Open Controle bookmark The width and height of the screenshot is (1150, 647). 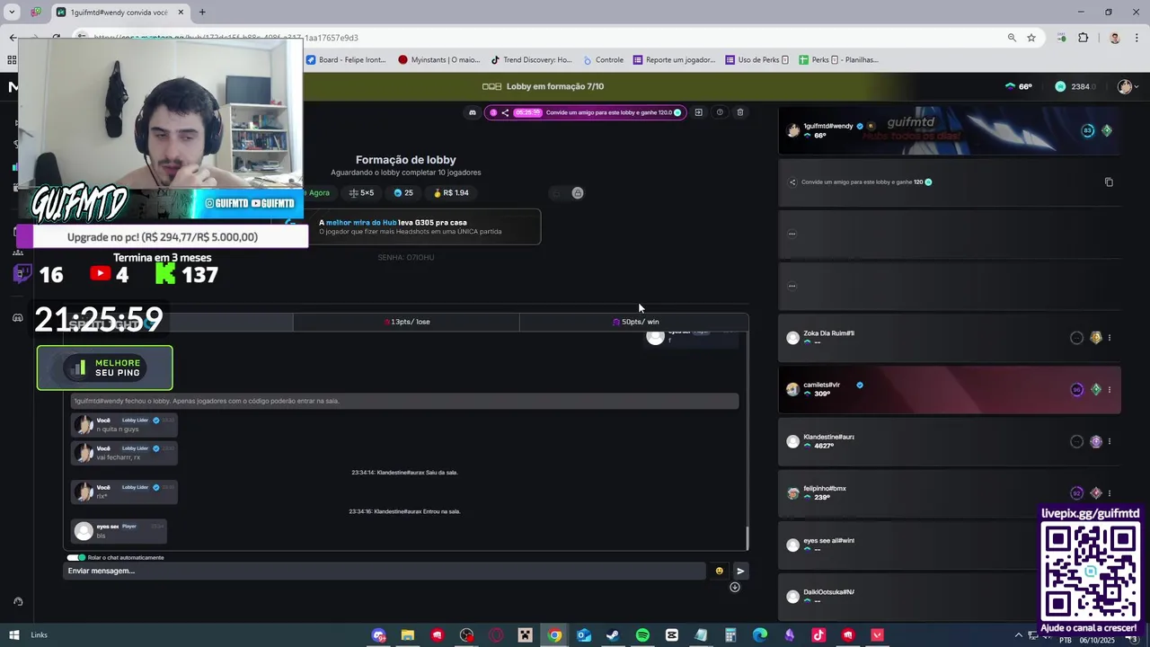tap(603, 60)
